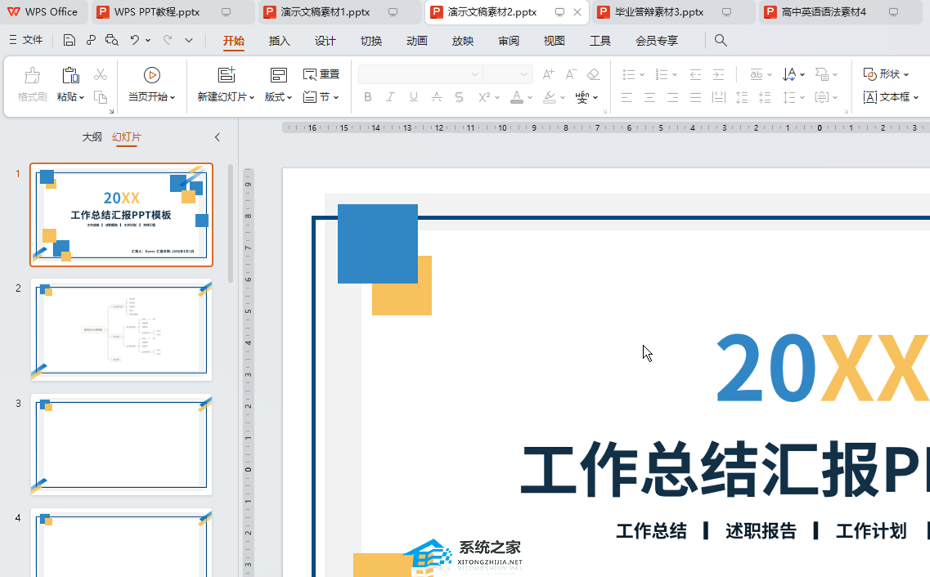Click the Reset (重置) slide button

[x=321, y=74]
